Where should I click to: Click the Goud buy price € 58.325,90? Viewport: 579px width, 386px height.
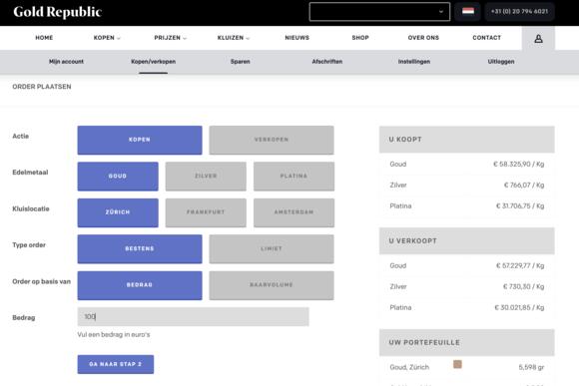[518, 165]
